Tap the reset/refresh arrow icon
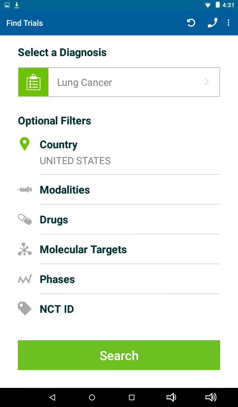The height and width of the screenshot is (407, 238). click(x=191, y=23)
